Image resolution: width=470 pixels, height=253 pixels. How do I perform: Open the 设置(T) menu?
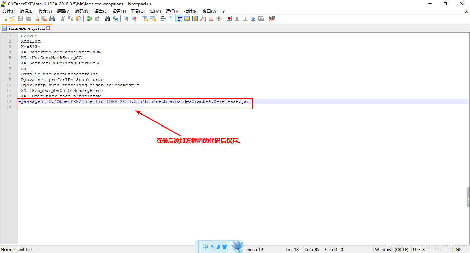[119, 11]
